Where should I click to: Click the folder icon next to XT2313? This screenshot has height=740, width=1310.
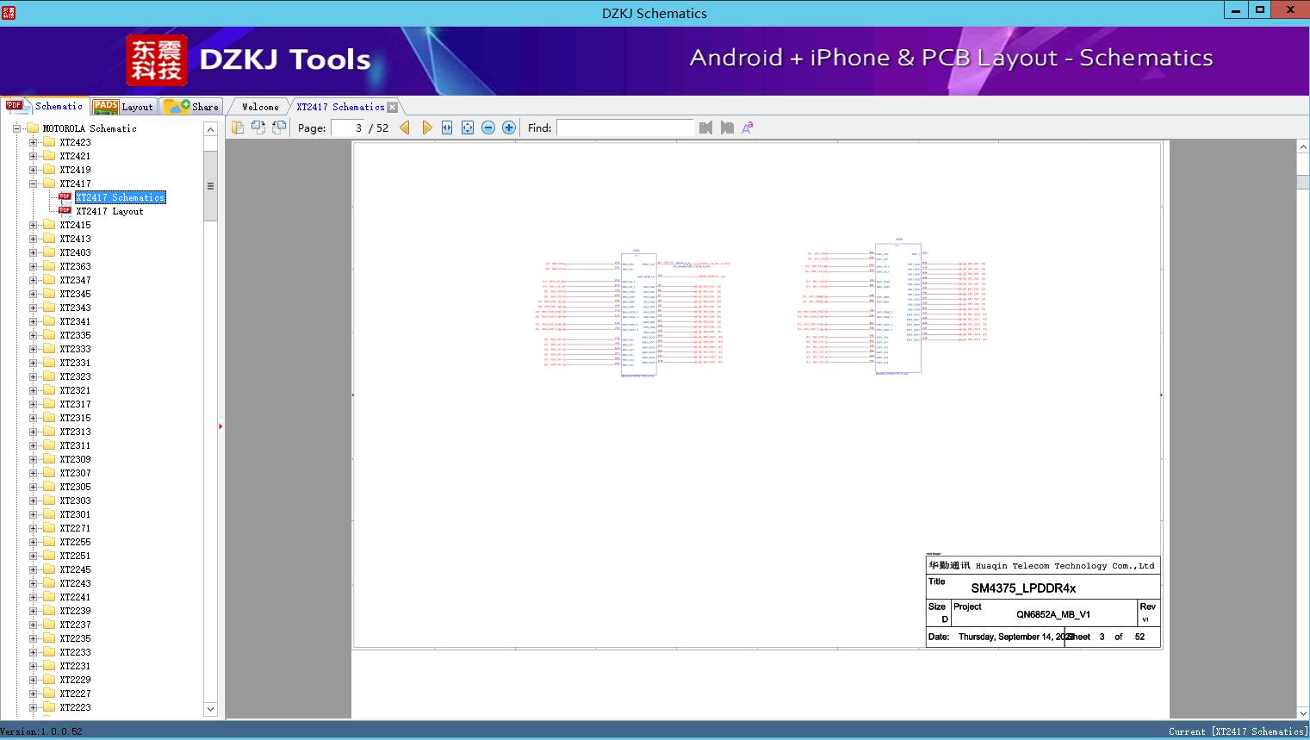49,432
